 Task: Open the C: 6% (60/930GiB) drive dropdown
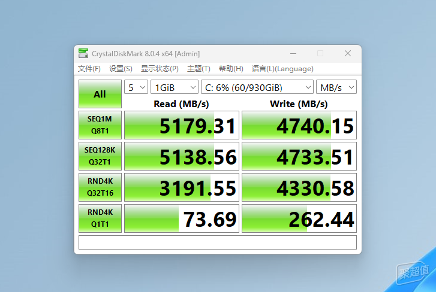257,87
